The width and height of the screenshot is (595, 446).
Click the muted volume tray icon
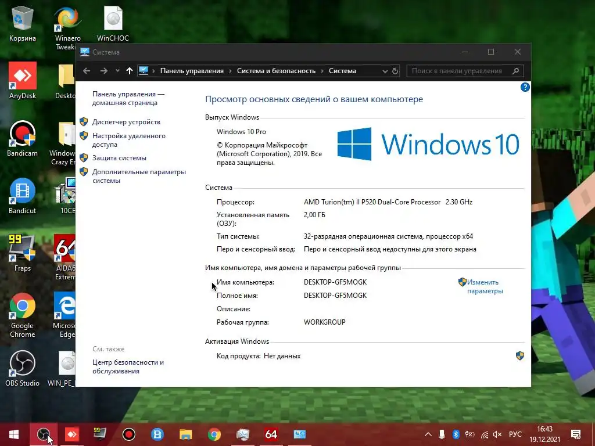click(497, 434)
